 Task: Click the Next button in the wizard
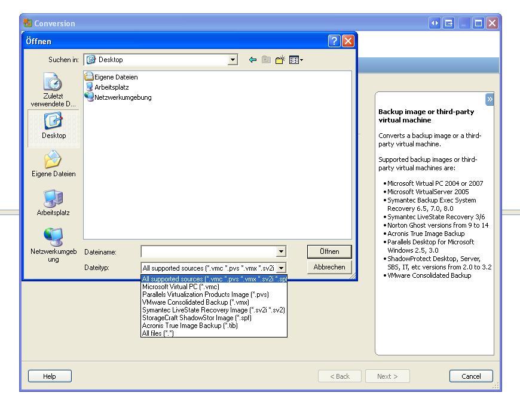(387, 376)
